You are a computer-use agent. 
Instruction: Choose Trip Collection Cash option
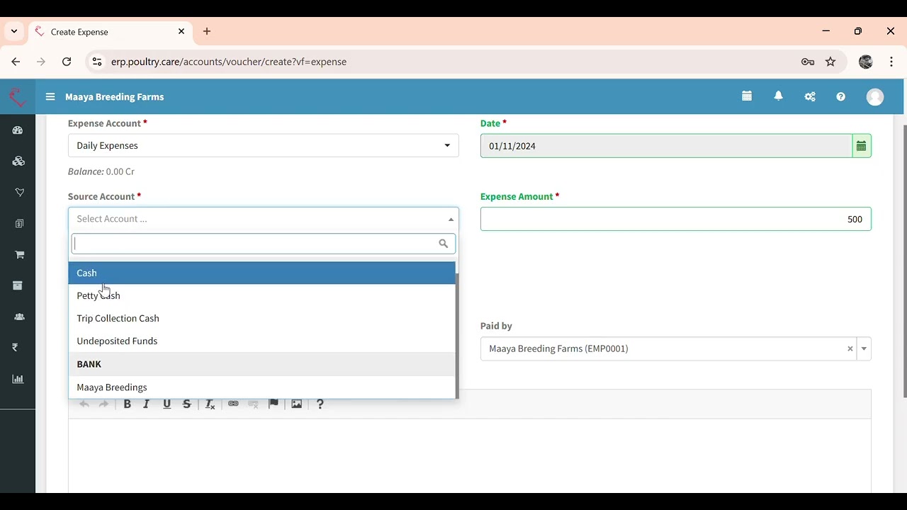(x=262, y=318)
